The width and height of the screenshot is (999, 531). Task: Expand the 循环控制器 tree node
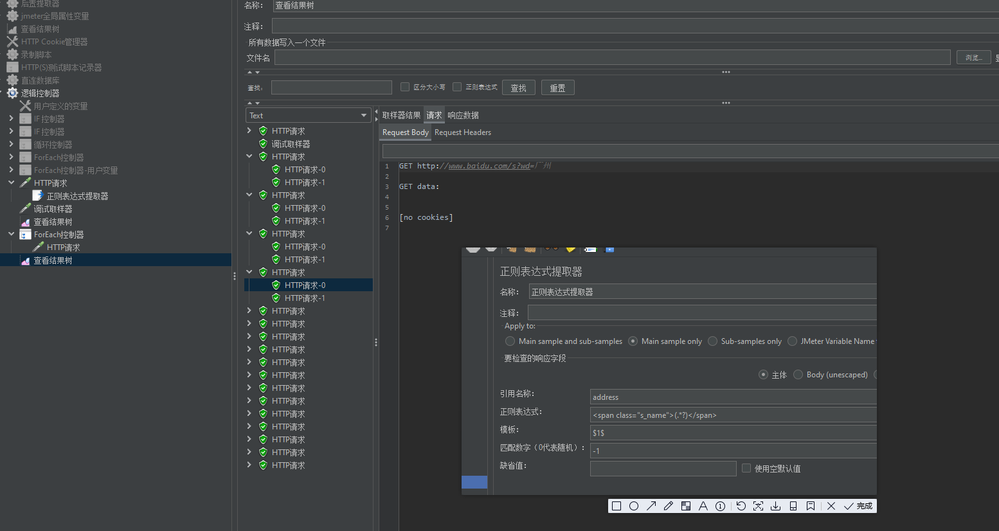pyautogui.click(x=11, y=144)
